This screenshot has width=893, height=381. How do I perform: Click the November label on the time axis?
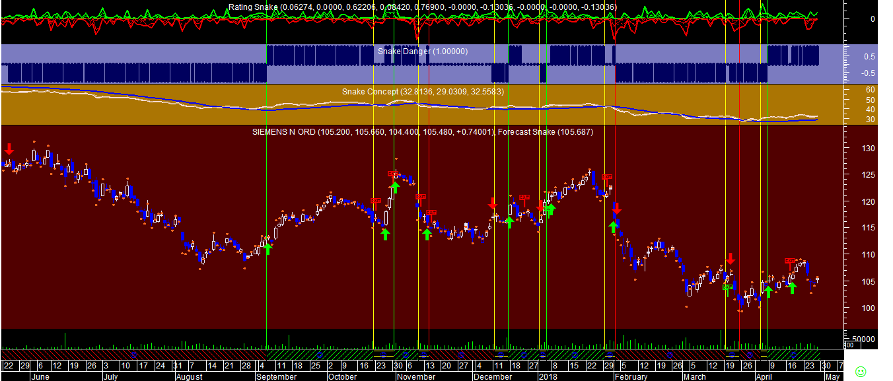416,377
